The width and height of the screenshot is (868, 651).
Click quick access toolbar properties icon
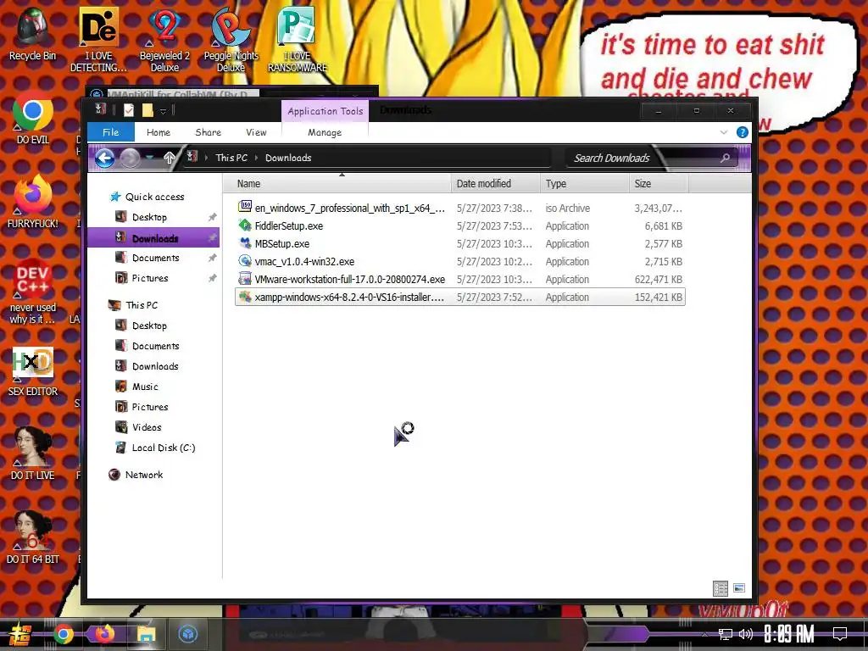tap(129, 110)
